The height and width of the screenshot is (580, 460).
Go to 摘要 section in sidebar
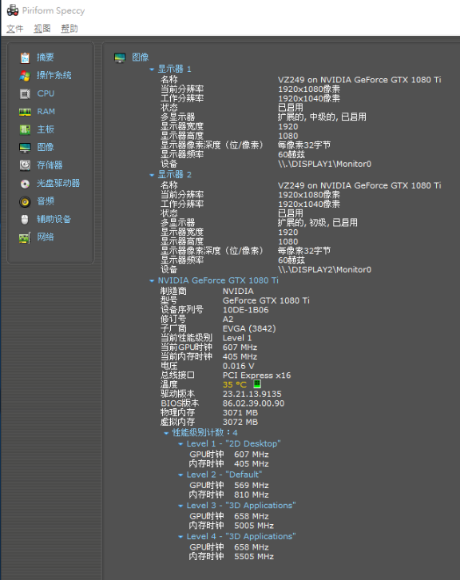(x=45, y=58)
